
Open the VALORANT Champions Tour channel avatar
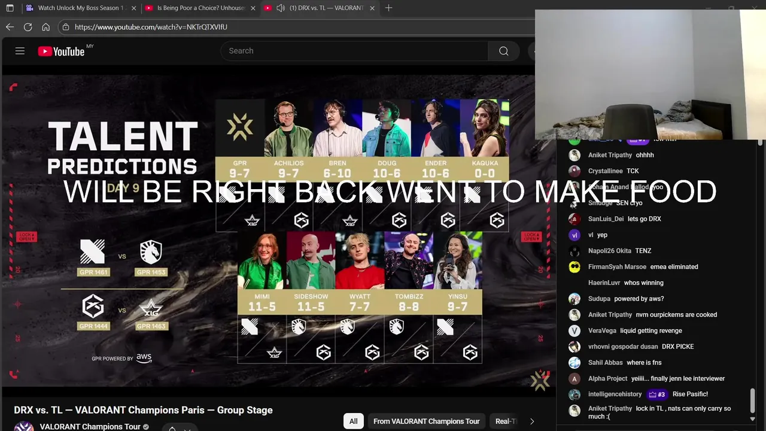24,426
